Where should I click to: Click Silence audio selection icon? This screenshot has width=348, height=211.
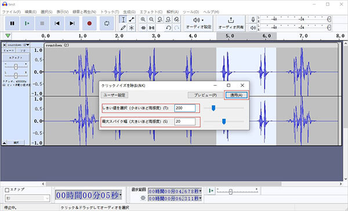click(151, 28)
